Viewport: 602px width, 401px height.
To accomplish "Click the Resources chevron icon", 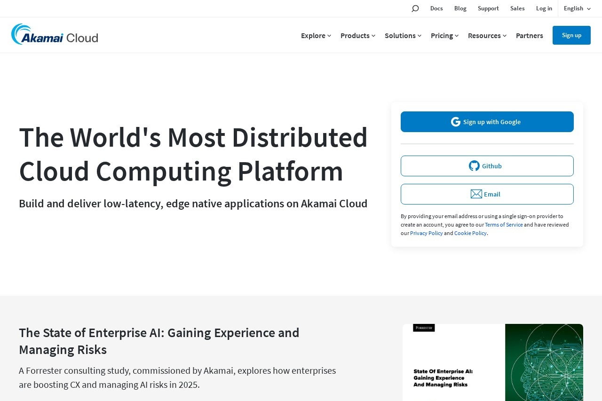I will [505, 36].
